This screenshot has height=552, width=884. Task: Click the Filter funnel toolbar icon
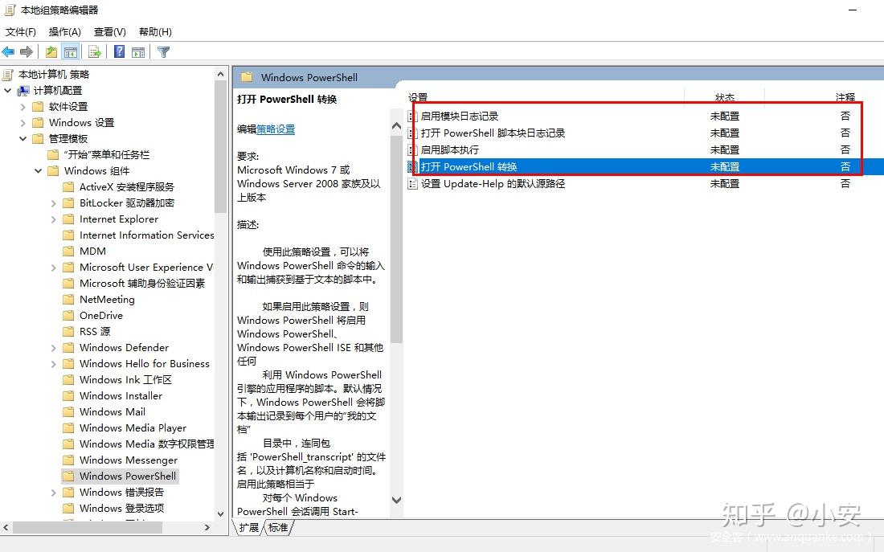[x=163, y=52]
